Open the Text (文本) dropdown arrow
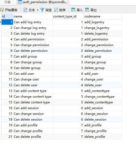Screen dimensions: 136x144 [38, 10]
